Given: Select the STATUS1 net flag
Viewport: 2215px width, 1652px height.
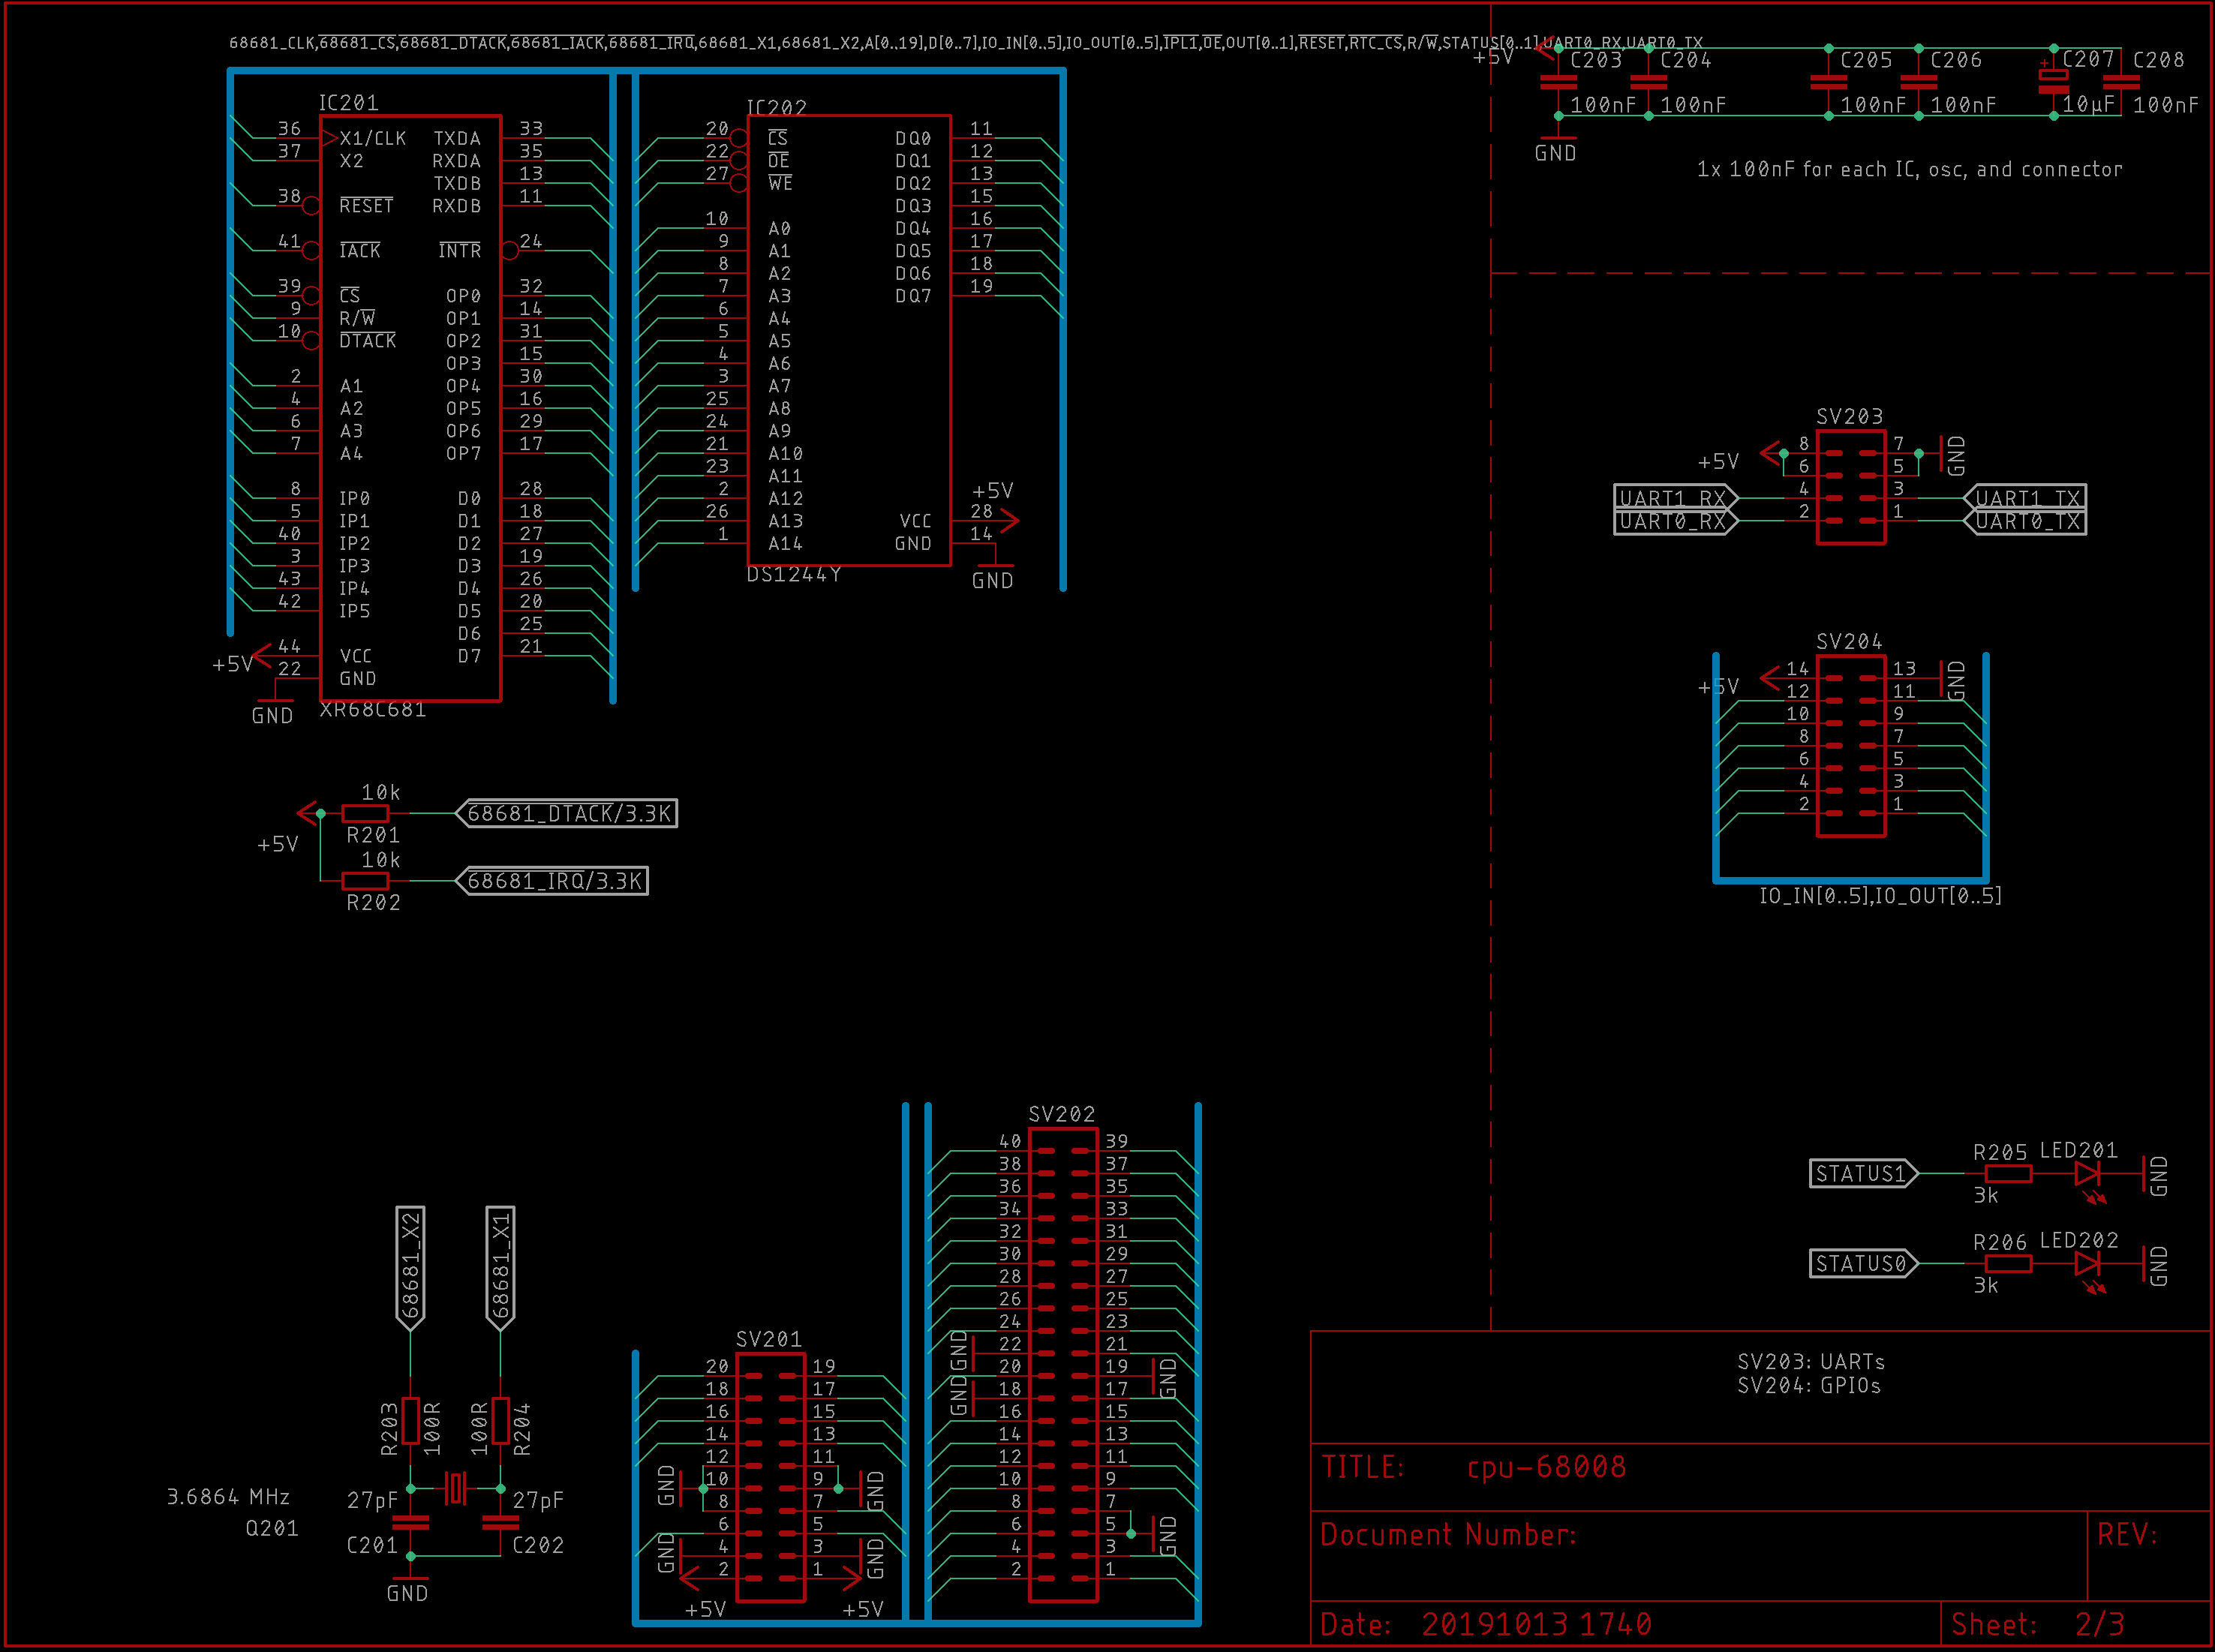Looking at the screenshot, I should (1862, 1173).
